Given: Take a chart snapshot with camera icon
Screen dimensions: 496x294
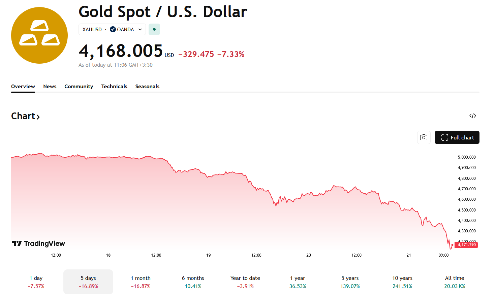Looking at the screenshot, I should [424, 137].
